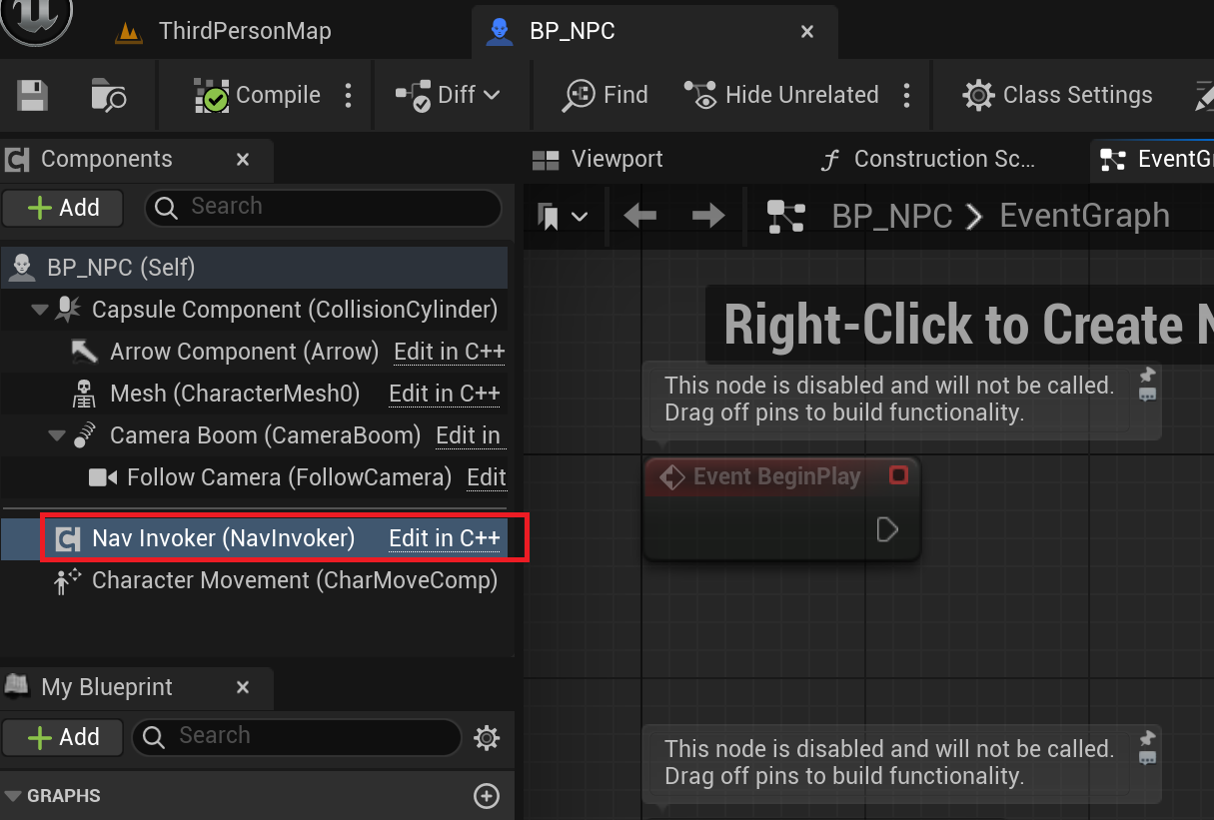Viewport: 1214px width, 820px height.
Task: Toggle the lower comment bubble visibility icon
Action: (x=1147, y=757)
